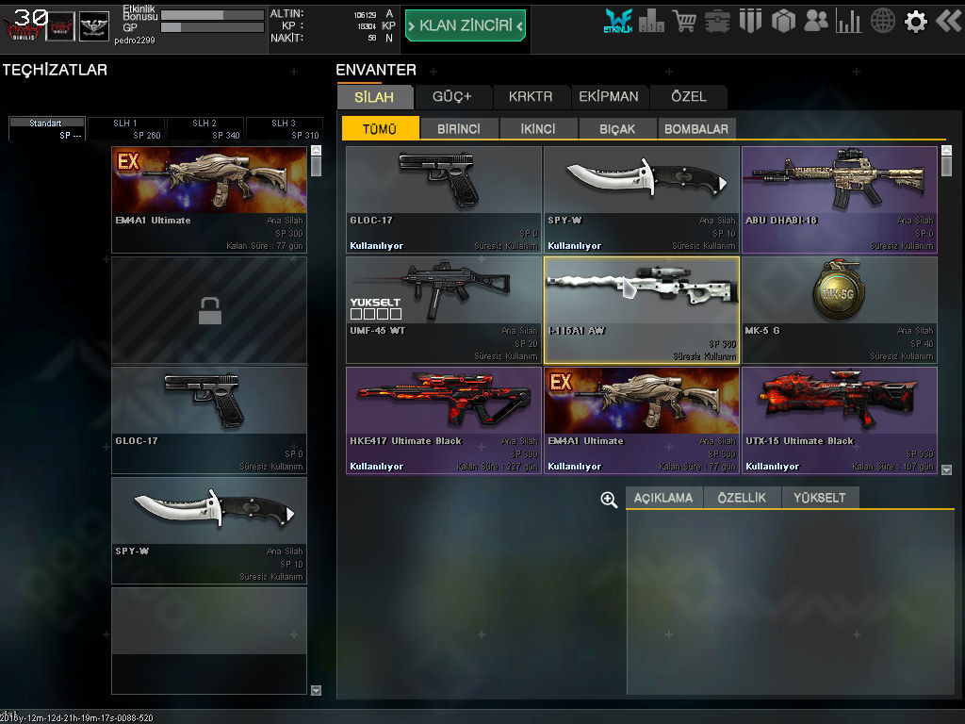Select the SLH 2 loadout
This screenshot has height=724, width=965.
coord(205,128)
